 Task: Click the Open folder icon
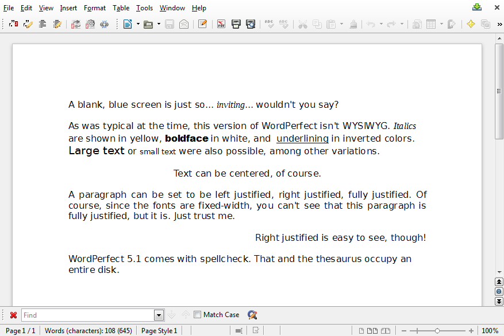pyautogui.click(x=148, y=24)
